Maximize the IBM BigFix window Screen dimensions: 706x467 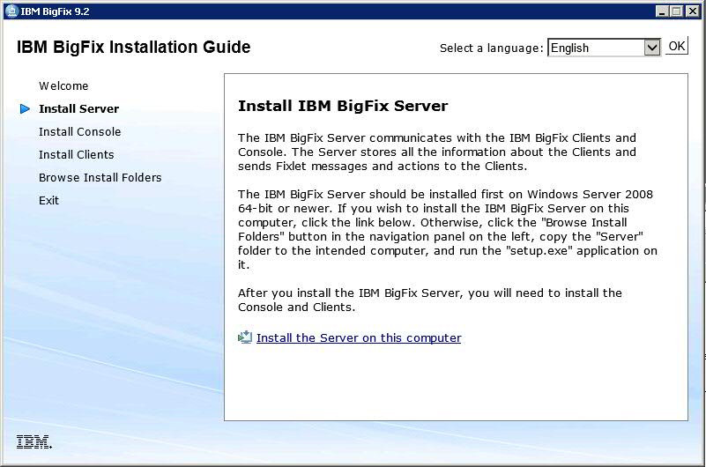click(x=677, y=11)
